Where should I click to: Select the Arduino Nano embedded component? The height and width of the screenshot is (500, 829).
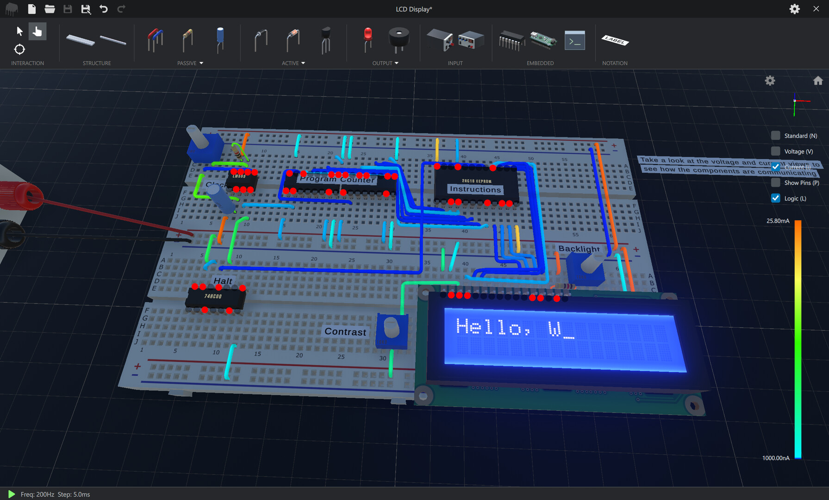tap(543, 41)
